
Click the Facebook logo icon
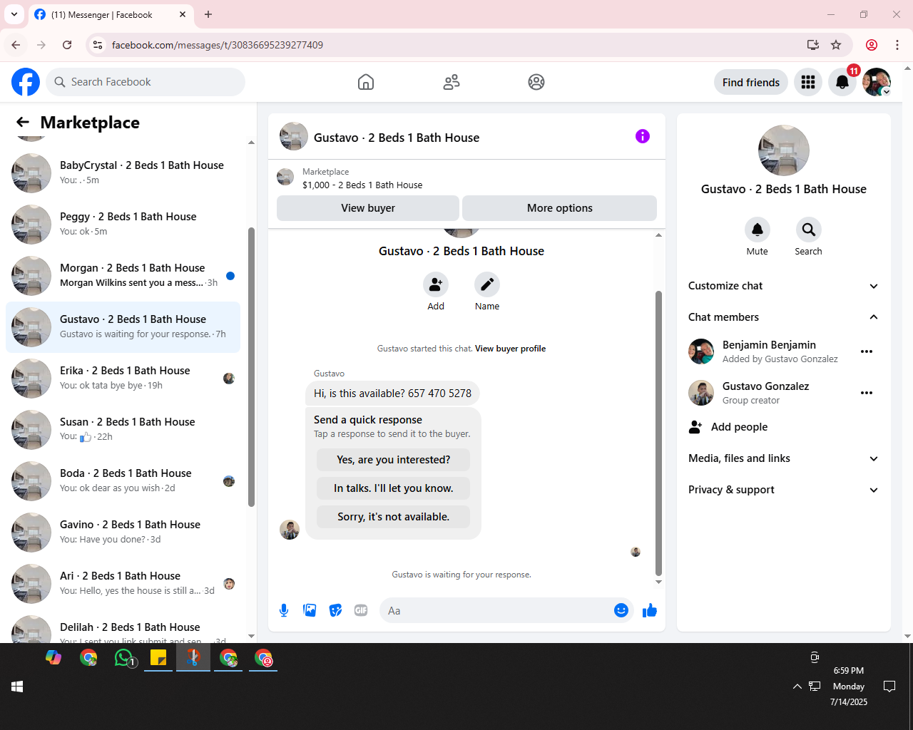26,82
